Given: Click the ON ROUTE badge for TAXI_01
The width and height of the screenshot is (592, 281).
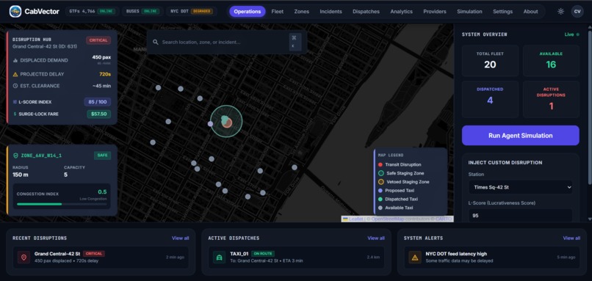Looking at the screenshot, I should [x=263, y=254].
